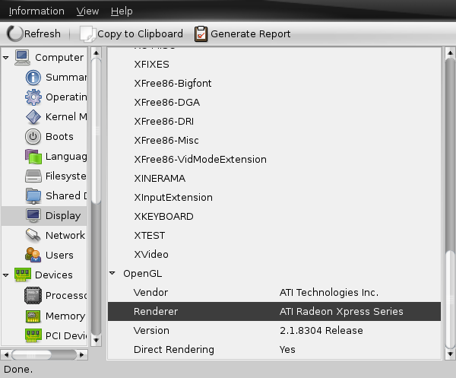
Task: Click the Generate Report clipboard icon
Action: (x=201, y=33)
